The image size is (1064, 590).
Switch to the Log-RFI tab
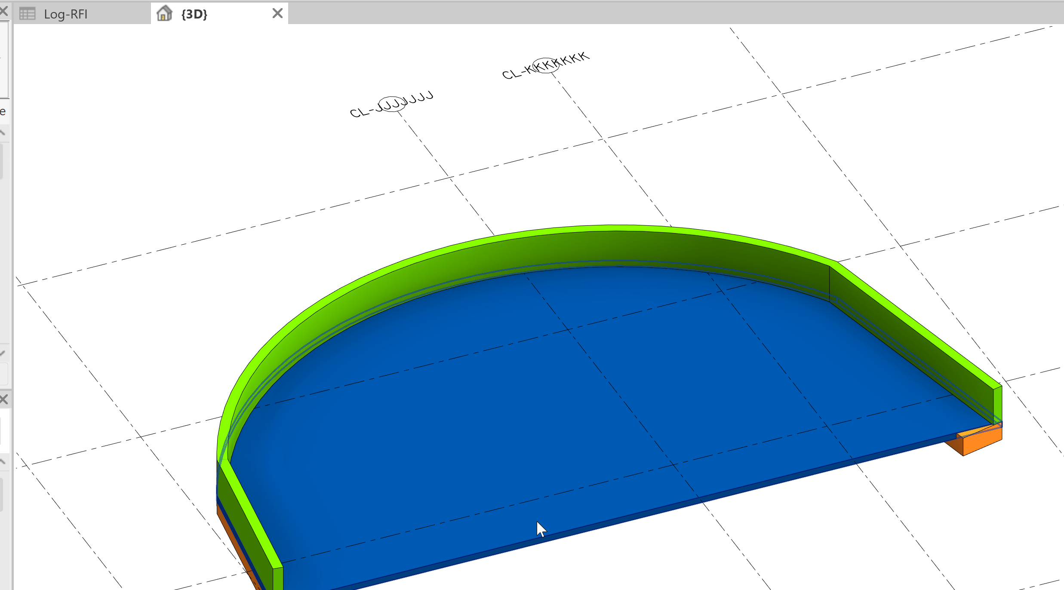(x=65, y=14)
